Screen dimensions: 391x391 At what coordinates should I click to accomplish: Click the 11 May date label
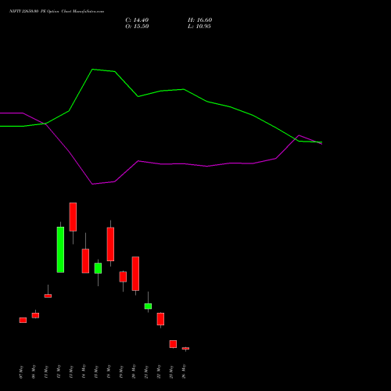pyautogui.click(x=47, y=371)
